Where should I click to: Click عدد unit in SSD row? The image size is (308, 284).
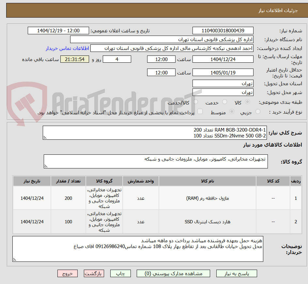point(141,222)
